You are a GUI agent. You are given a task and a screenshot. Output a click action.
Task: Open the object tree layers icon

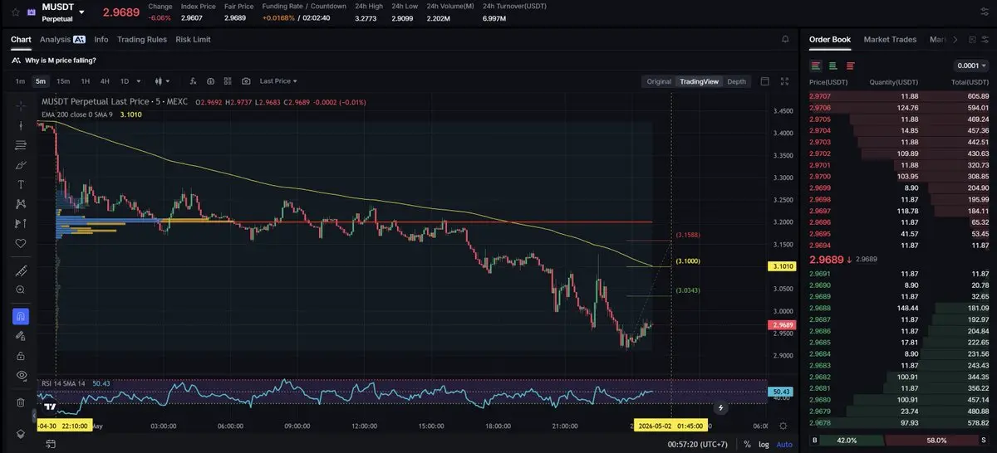click(21, 434)
